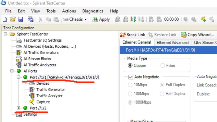Switch to the Qbv Stream tab

tap(204, 42)
